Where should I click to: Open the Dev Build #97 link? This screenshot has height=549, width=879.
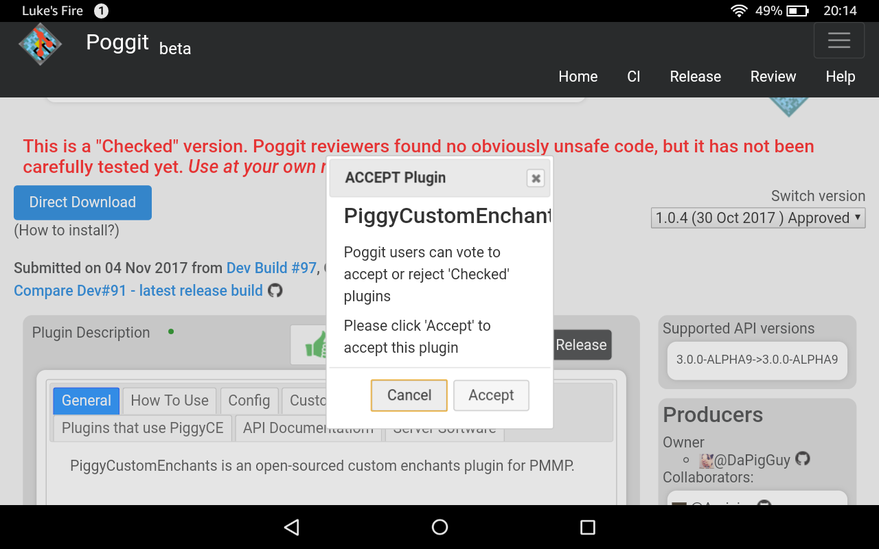[272, 268]
